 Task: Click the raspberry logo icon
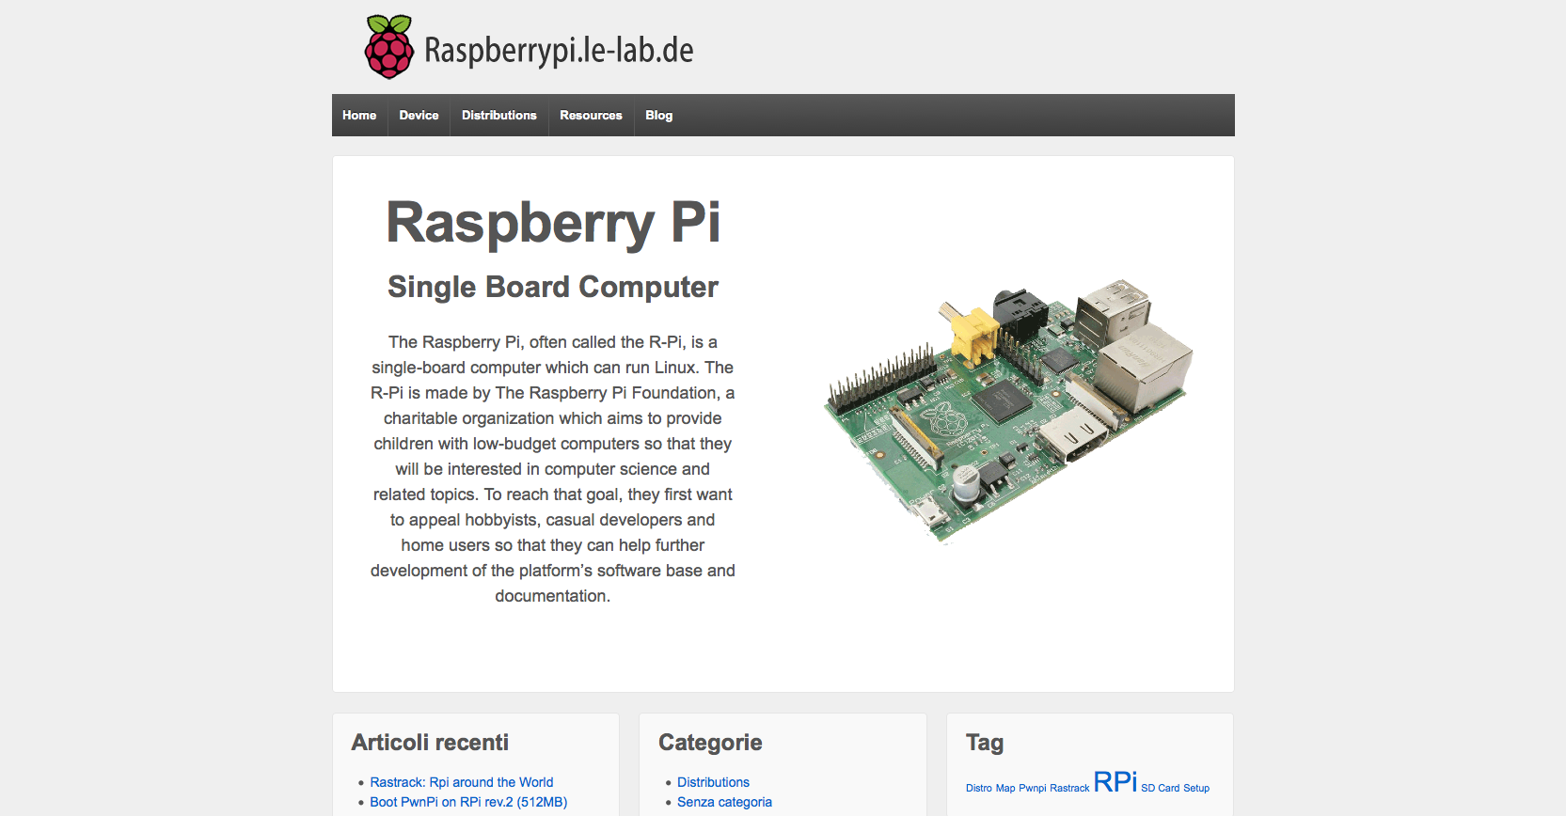(388, 47)
